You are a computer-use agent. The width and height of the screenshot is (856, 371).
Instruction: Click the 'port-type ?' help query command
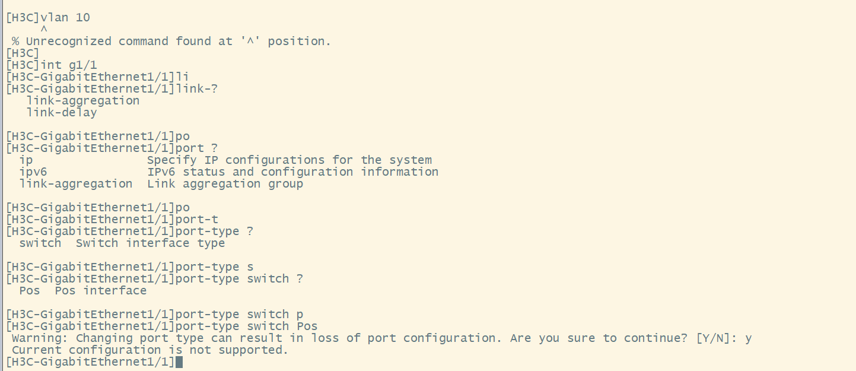[215, 232]
